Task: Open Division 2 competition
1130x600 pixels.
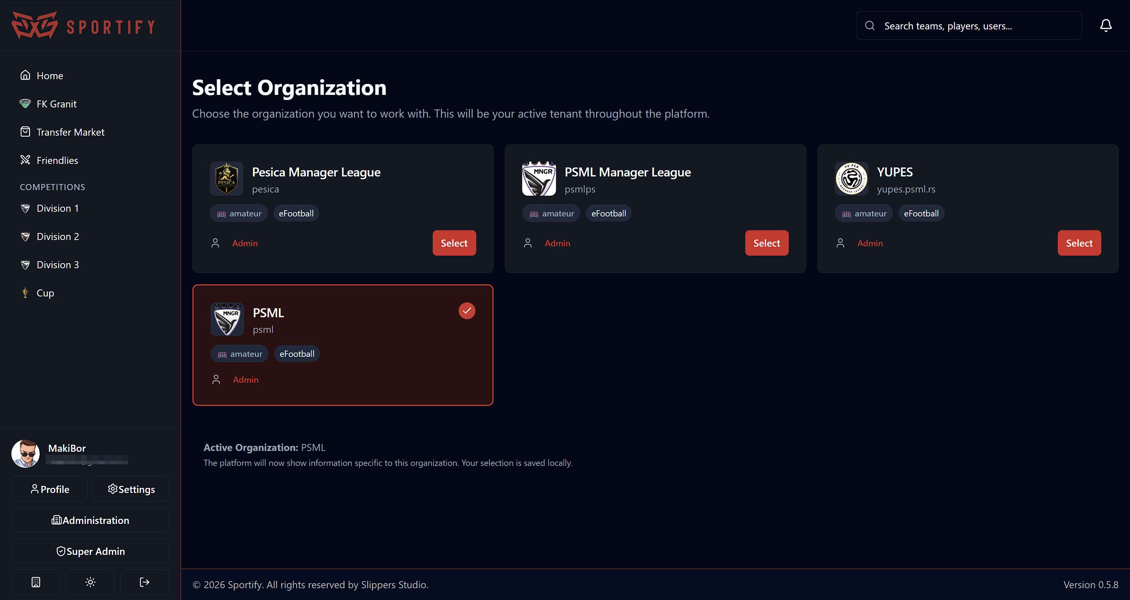Action: point(90,237)
